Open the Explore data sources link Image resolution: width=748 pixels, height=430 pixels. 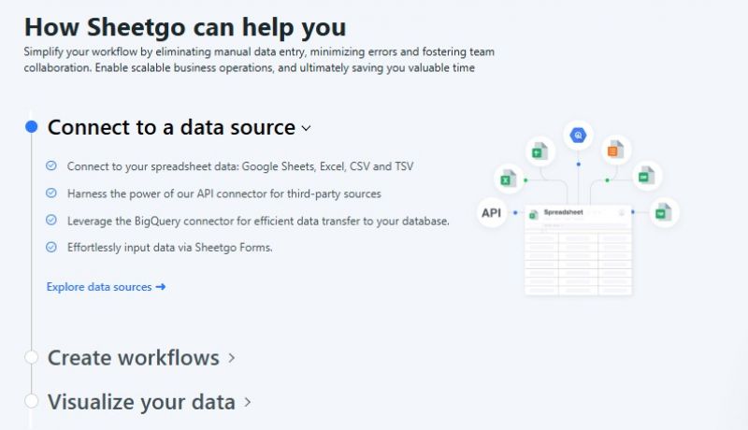point(106,287)
